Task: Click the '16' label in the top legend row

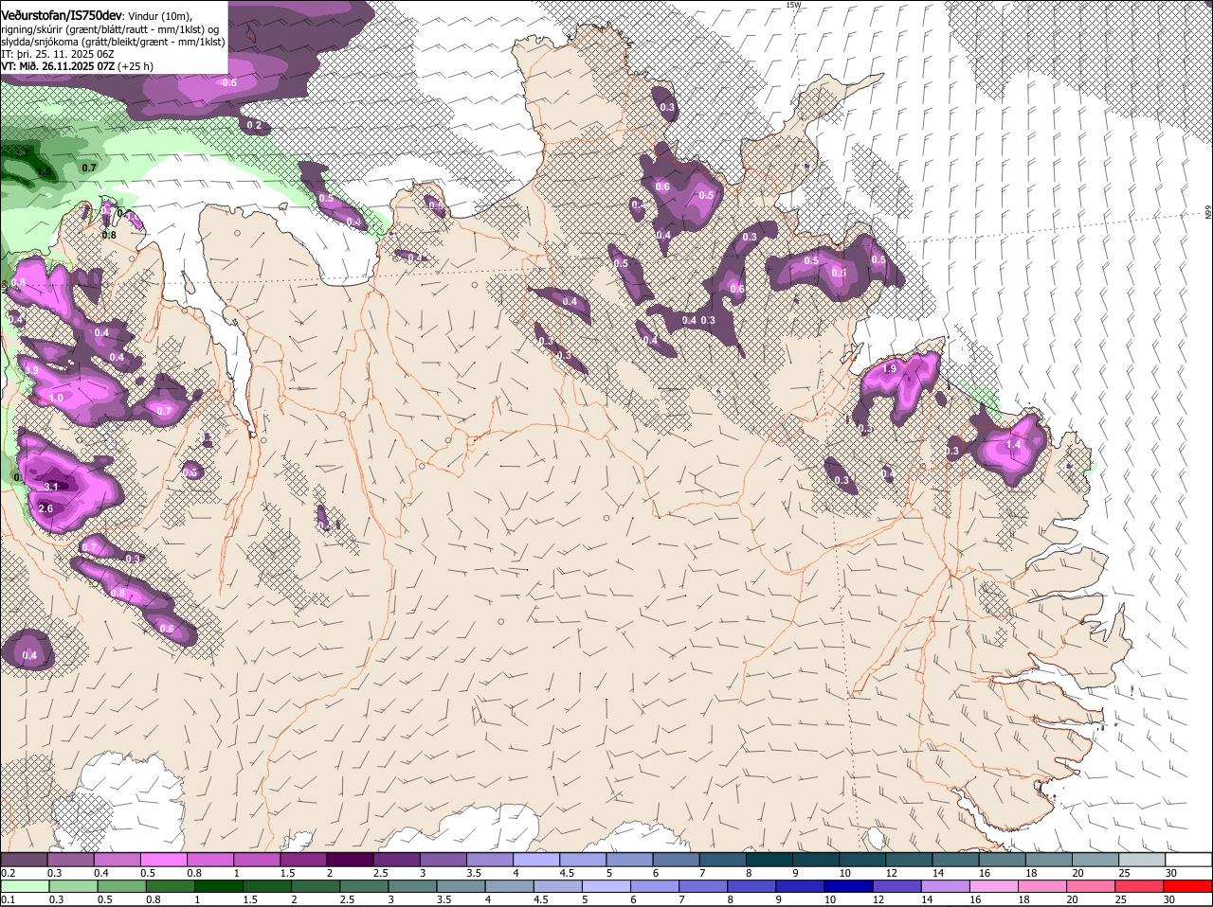Action: tap(985, 872)
